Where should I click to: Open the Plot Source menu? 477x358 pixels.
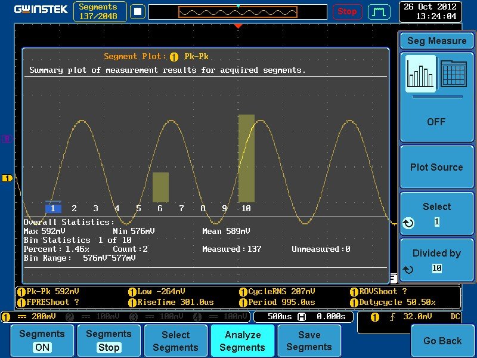pos(436,167)
